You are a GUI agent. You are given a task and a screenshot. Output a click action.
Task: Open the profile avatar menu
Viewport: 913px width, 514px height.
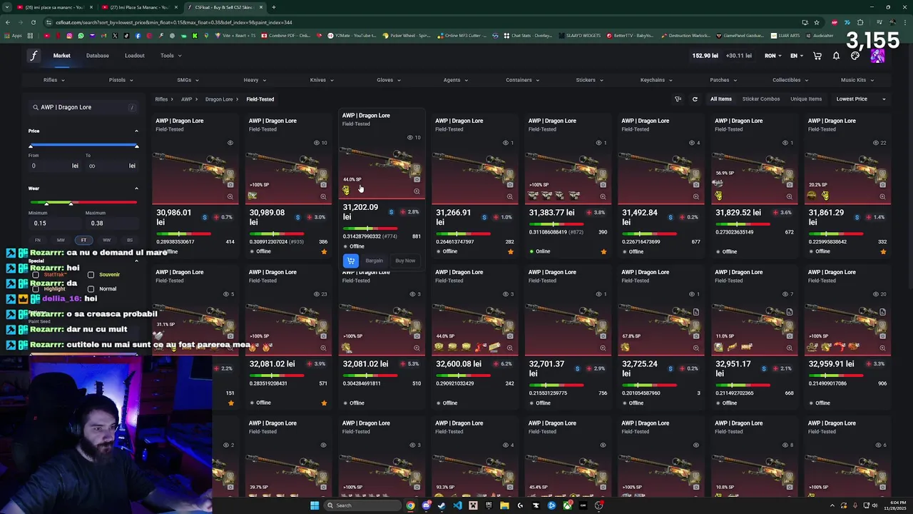coord(877,56)
